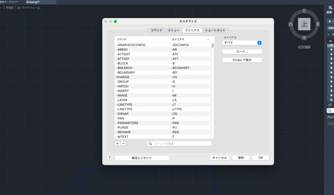Click the layers icon above 画層 label
This screenshot has width=334, height=195.
(330, 7)
